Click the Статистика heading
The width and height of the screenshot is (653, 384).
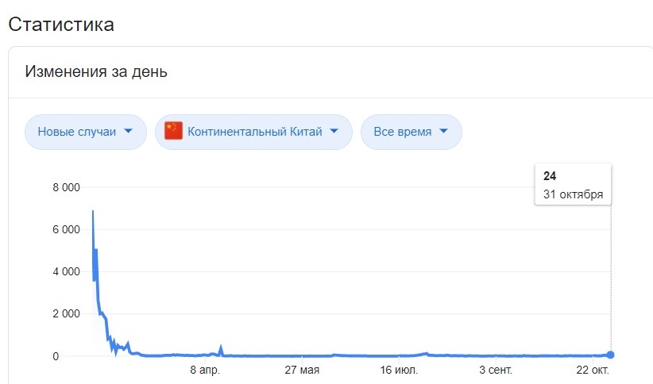click(x=61, y=25)
